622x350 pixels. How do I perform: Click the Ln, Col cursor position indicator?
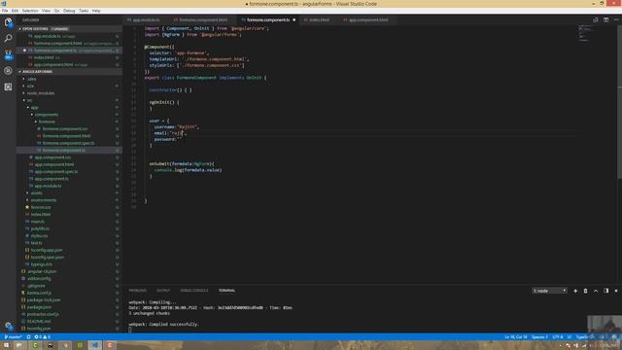[x=516, y=337]
